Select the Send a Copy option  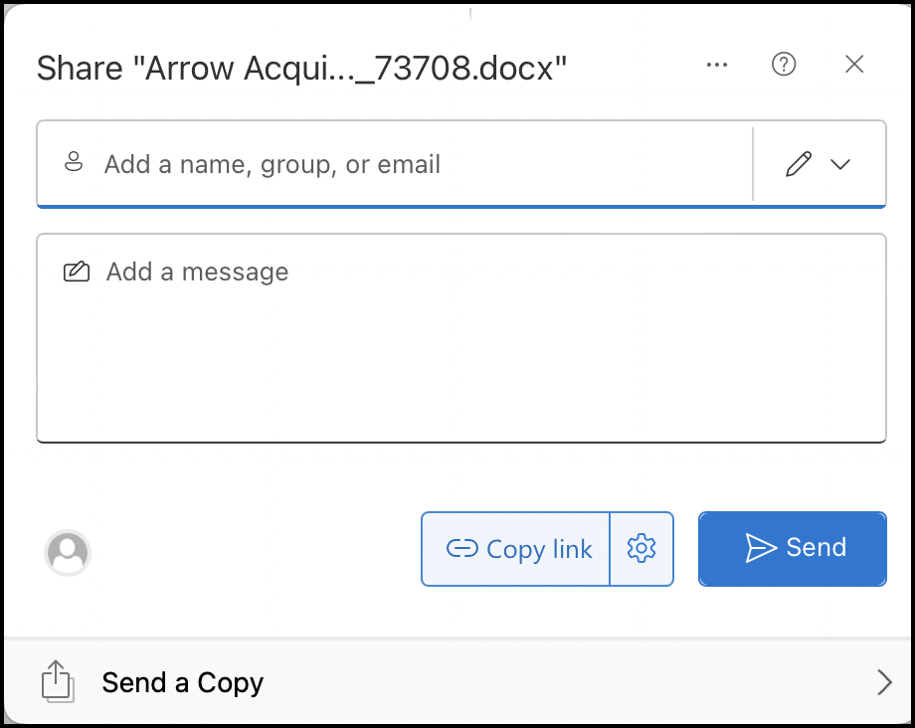tap(182, 682)
